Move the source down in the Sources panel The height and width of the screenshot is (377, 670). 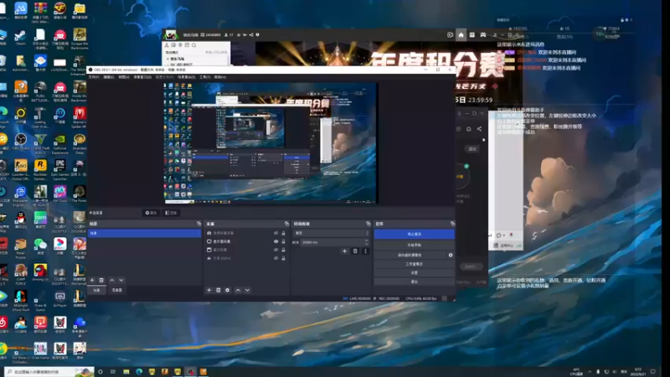[x=247, y=290]
